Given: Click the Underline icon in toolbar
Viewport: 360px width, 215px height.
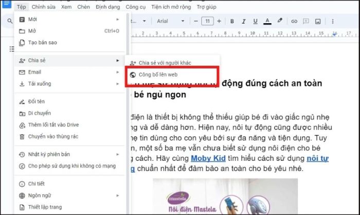Looking at the screenshot, I should pos(255,21).
